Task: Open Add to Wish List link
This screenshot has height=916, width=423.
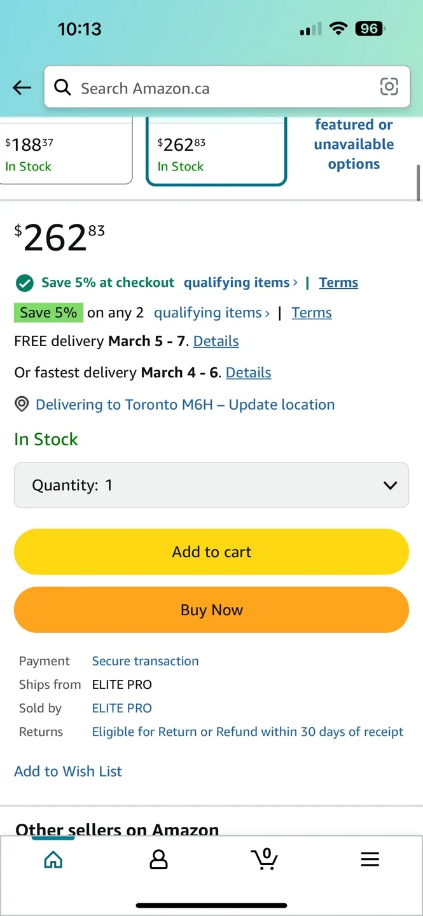Action: click(68, 772)
